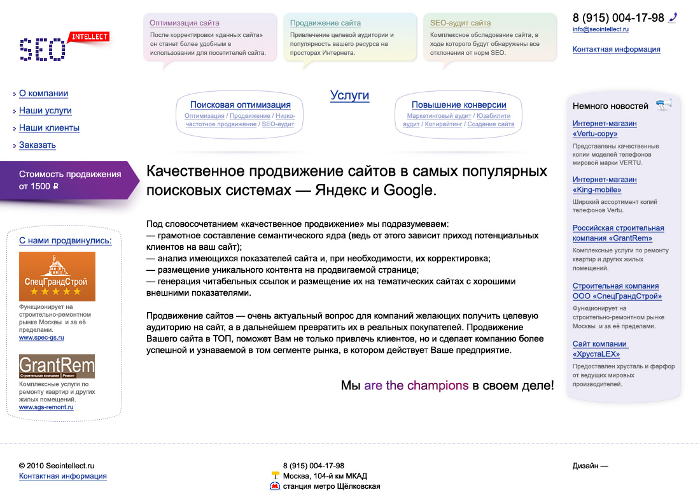Open news item Интернет-магазин «King-mobile»
The height and width of the screenshot is (497, 700).
605,185
